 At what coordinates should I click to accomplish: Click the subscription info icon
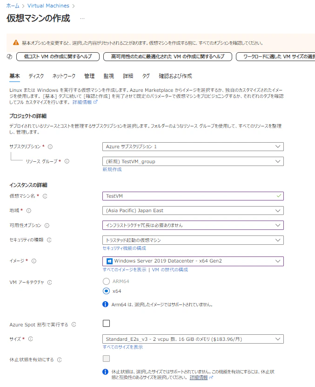[50, 146]
